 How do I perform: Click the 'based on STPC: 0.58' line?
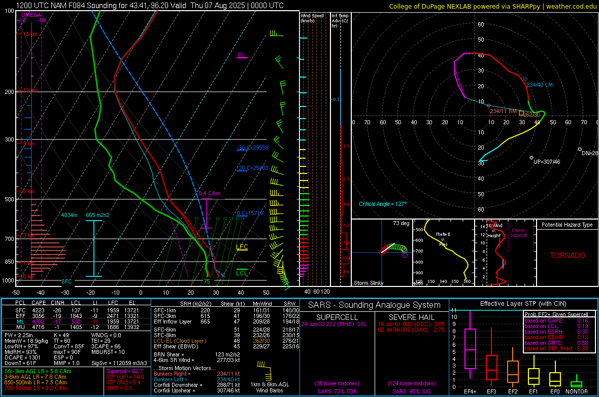(556, 343)
